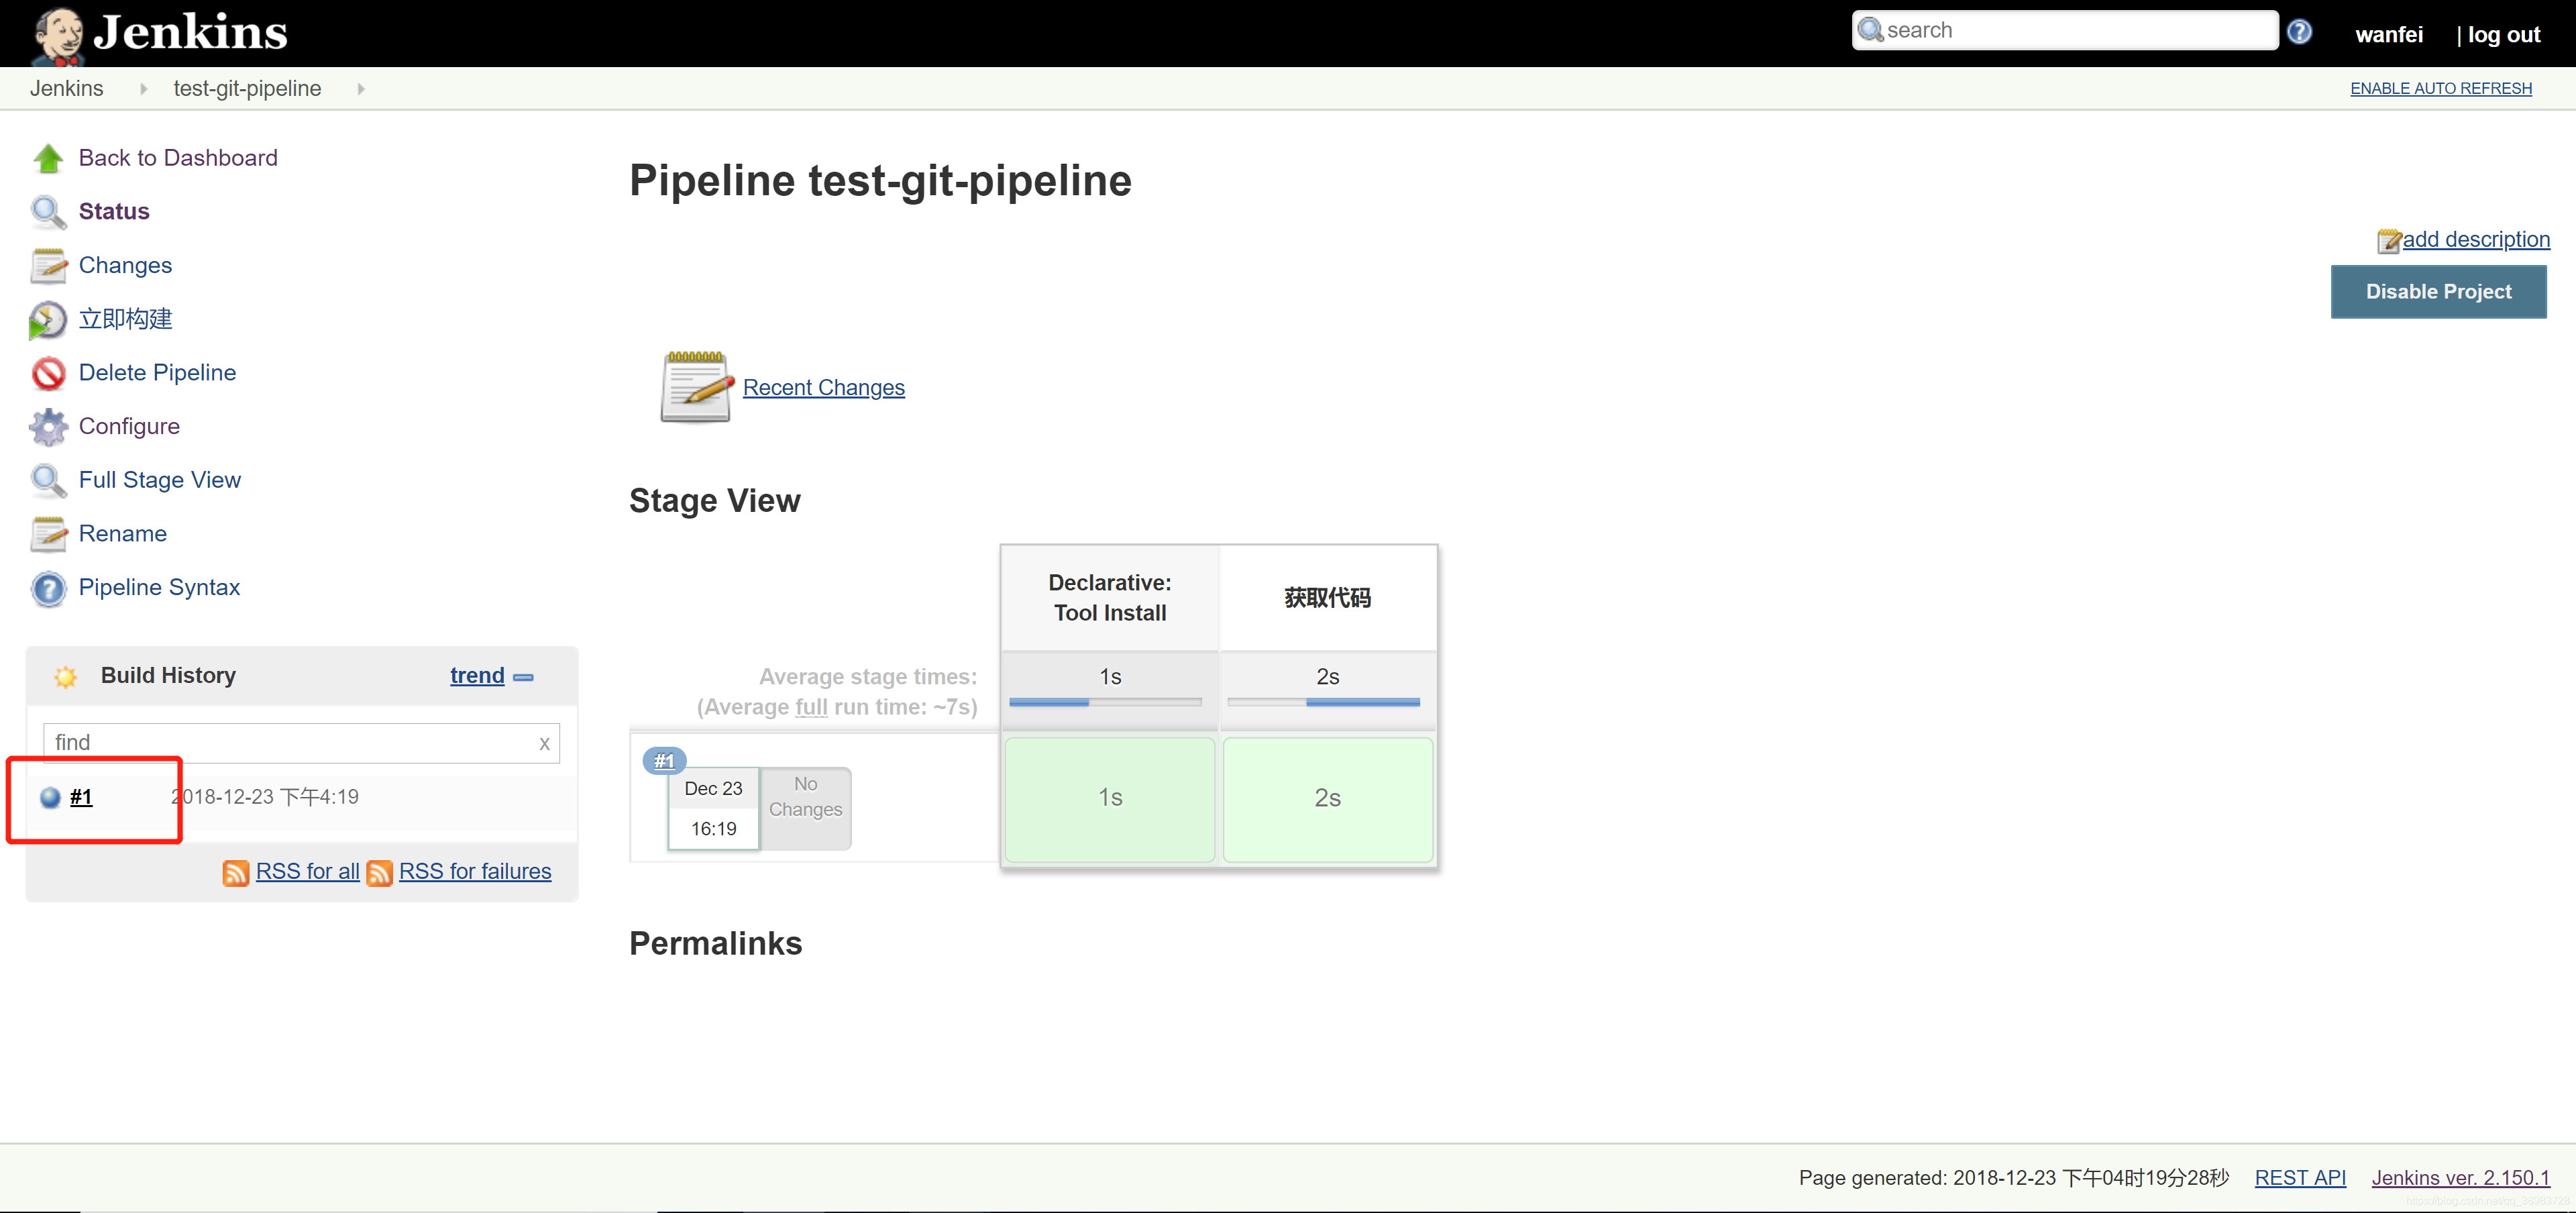Viewport: 2576px width, 1213px height.
Task: Expand breadcrumb arrow after test-git-pipeline
Action: click(361, 89)
